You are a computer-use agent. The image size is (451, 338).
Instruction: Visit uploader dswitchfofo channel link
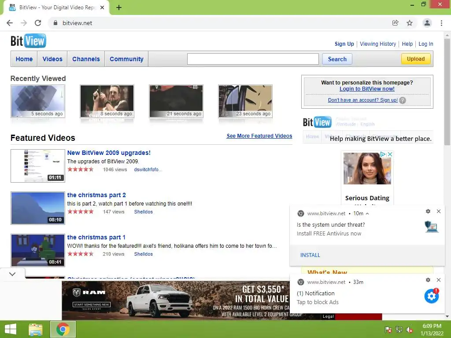[148, 169]
